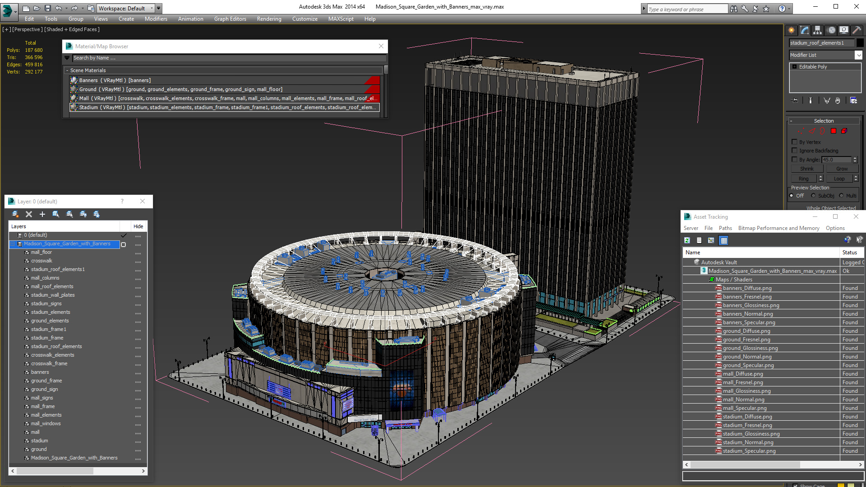The image size is (866, 487).
Task: Select Multi preview selection radio button
Action: [841, 195]
